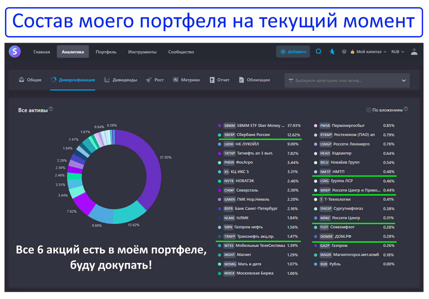Click the help icon next to Все активы
Viewport: 429px width, 299px height.
(51, 109)
